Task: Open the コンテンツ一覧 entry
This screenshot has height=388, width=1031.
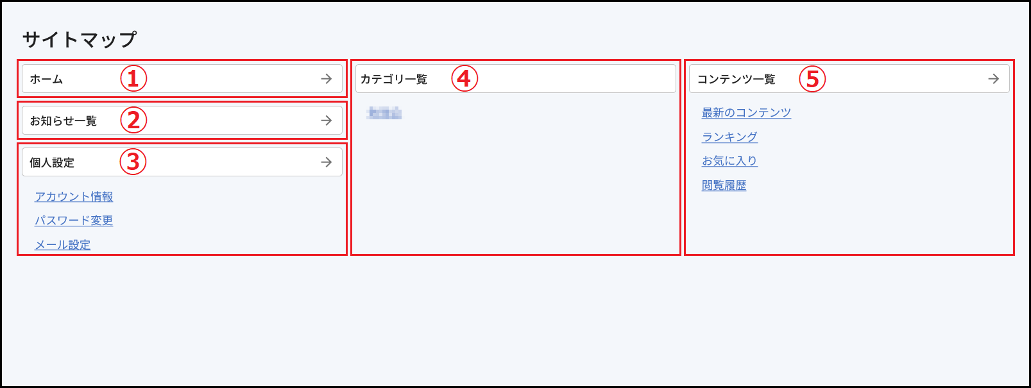Action: point(849,79)
